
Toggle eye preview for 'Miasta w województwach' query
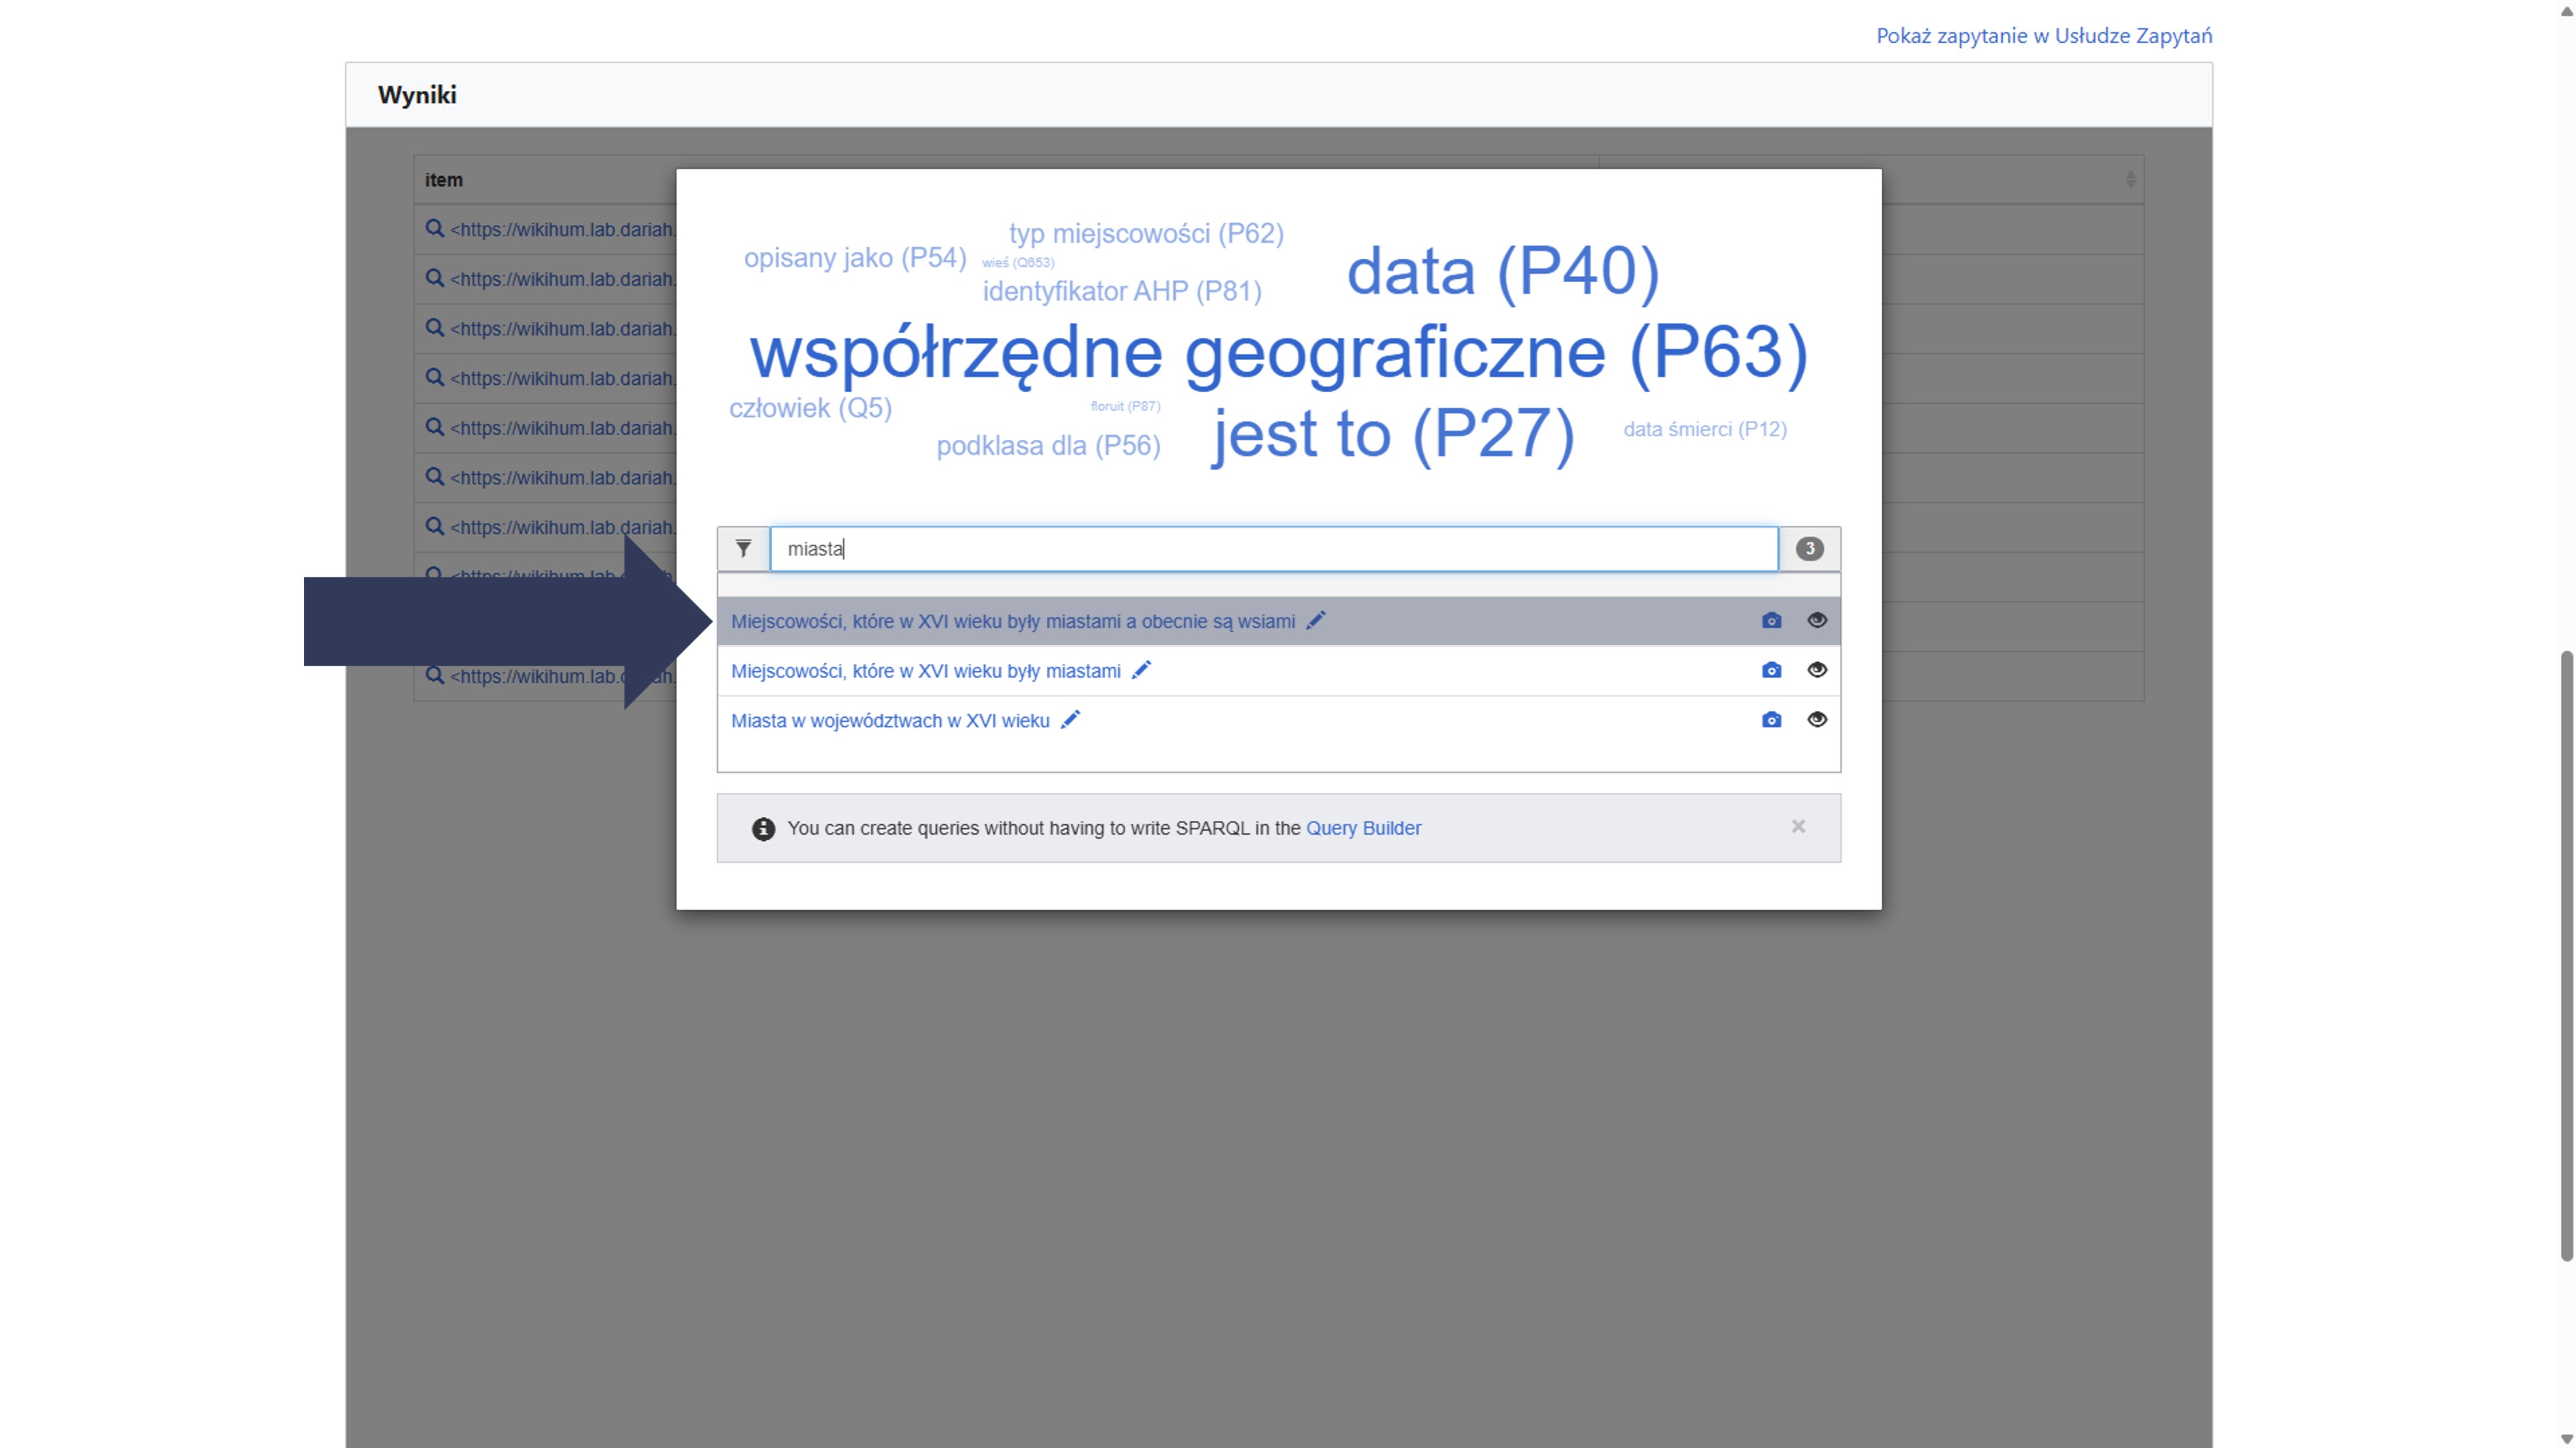pos(1817,720)
